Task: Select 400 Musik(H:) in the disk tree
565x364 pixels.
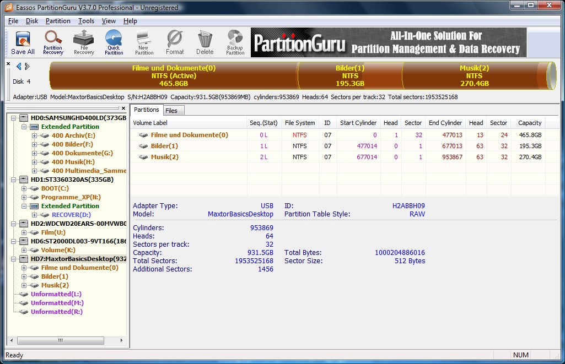Action: (x=73, y=162)
